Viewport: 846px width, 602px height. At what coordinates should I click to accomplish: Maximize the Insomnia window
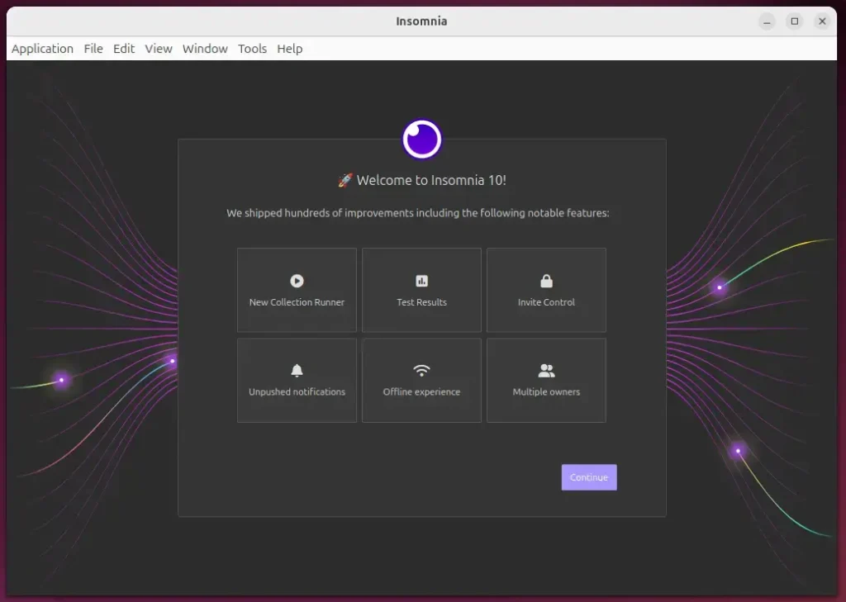[x=794, y=21]
